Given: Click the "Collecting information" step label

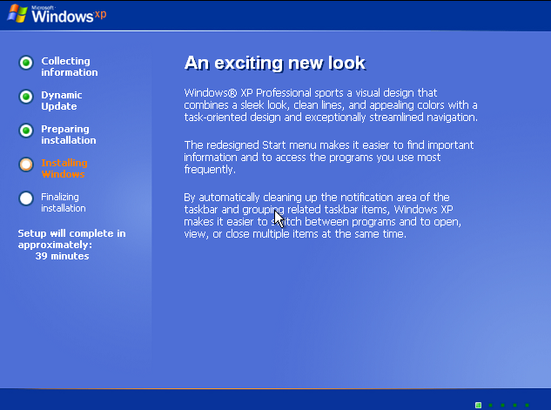Looking at the screenshot, I should click(69, 67).
